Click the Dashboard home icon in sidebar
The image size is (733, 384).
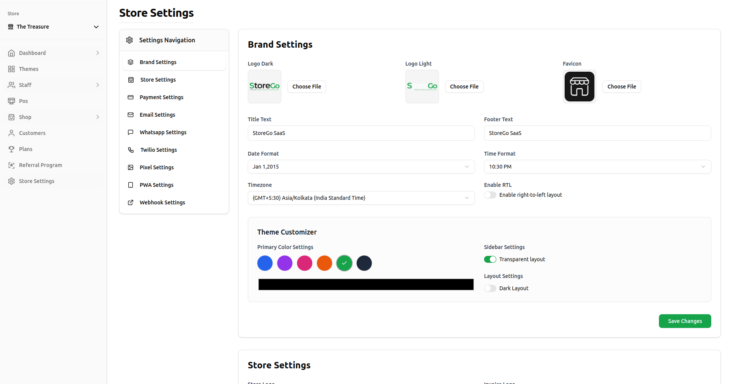(11, 53)
